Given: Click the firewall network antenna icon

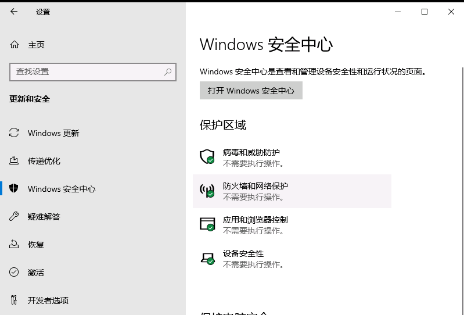Looking at the screenshot, I should (207, 191).
